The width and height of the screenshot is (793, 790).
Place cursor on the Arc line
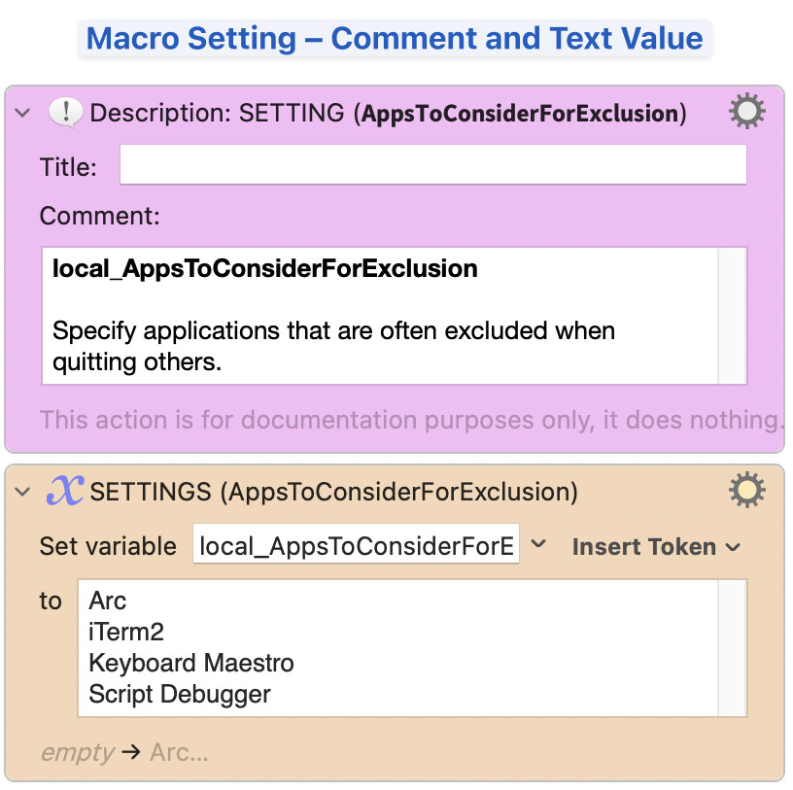coord(108,601)
